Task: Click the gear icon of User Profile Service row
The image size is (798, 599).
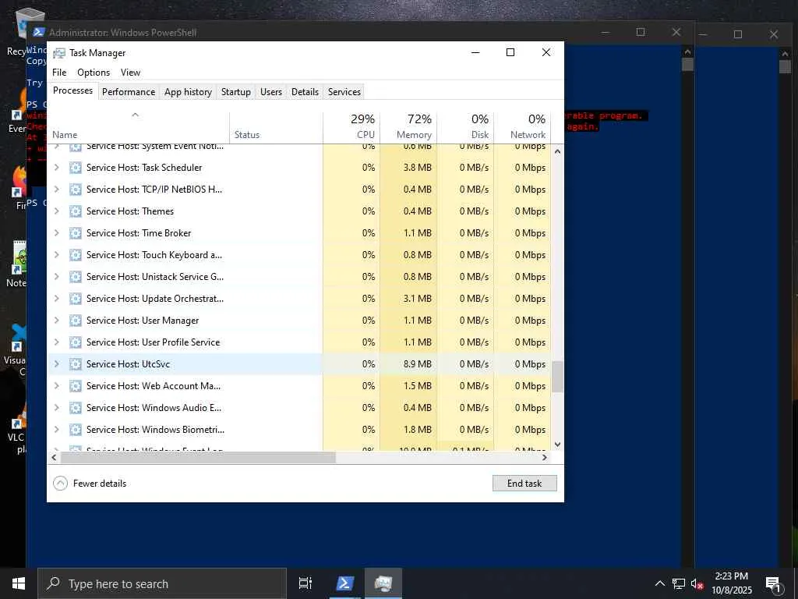Action: point(76,342)
